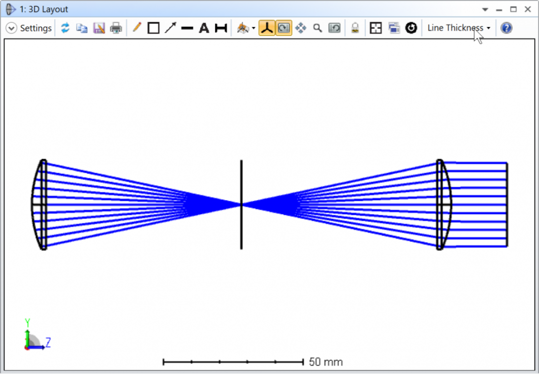The image size is (539, 374).
Task: Activate the Zoom magnifier tool
Action: (317, 28)
